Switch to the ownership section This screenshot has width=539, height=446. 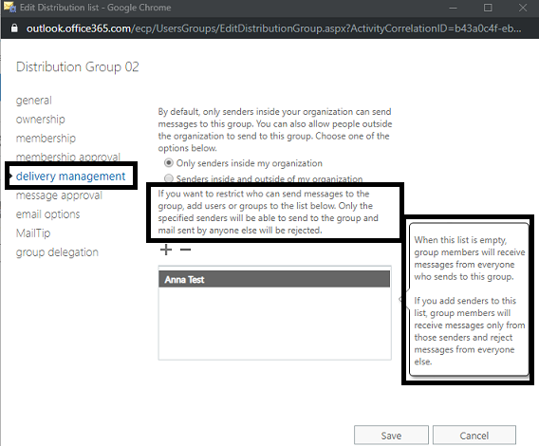click(40, 120)
